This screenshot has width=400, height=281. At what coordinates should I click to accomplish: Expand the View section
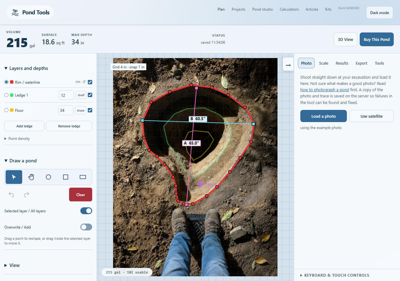12,265
